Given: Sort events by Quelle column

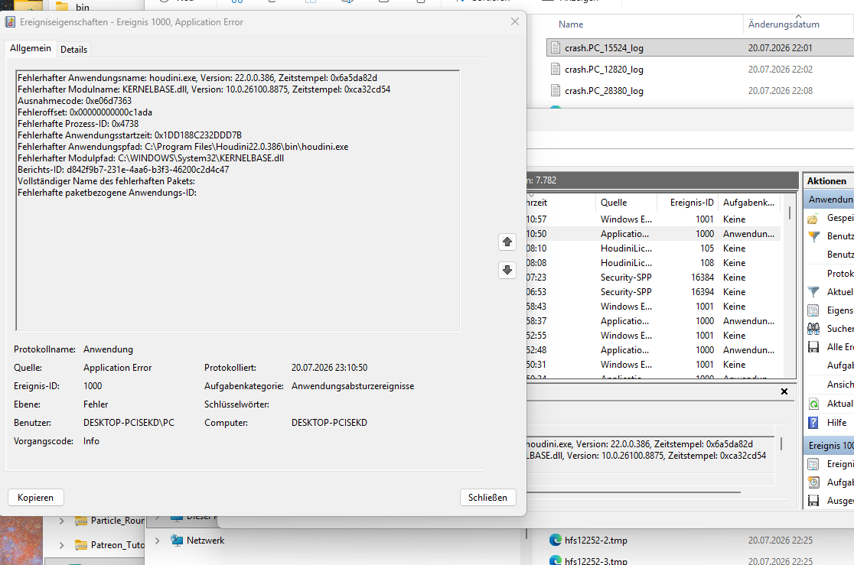Looking at the screenshot, I should pos(613,203).
